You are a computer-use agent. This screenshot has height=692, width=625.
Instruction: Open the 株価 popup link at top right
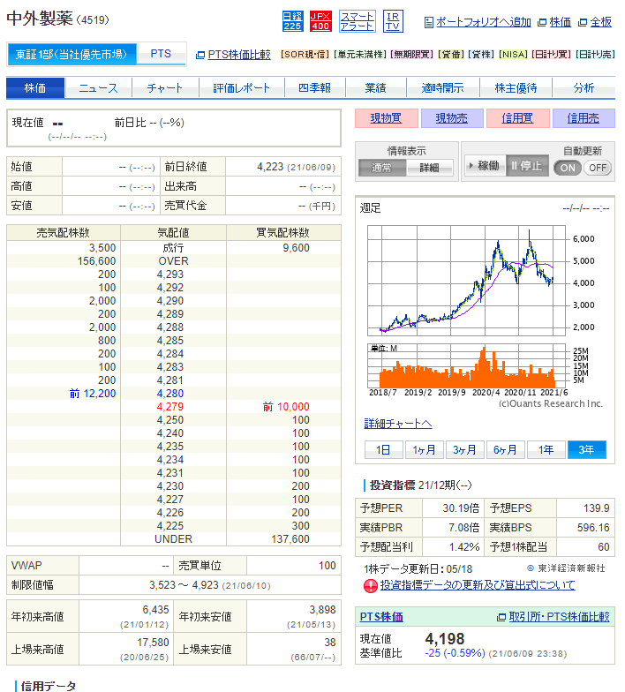point(560,22)
